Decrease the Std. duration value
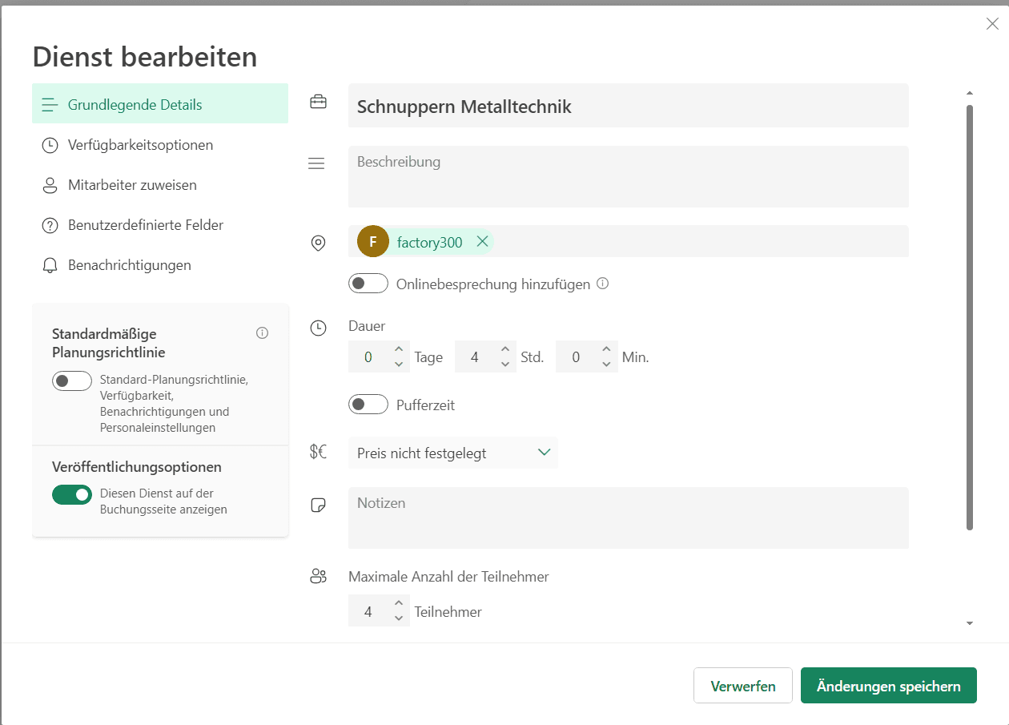Screen dimensions: 1009x725 point(504,365)
